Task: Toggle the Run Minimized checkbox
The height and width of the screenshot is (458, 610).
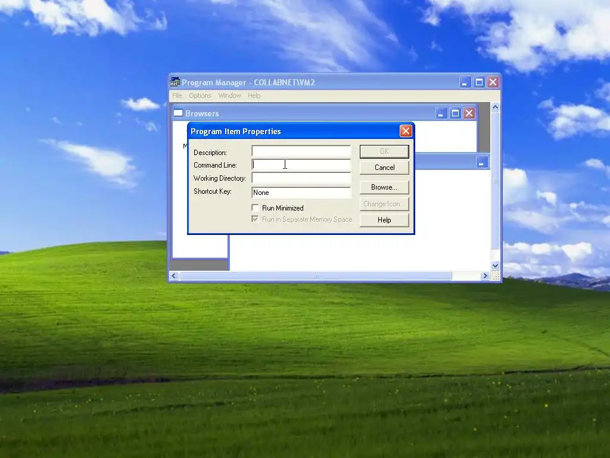Action: 255,208
